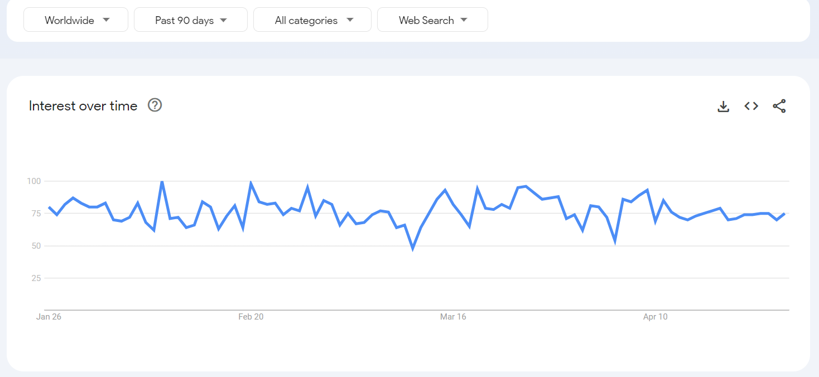Share the Interest over time chart
This screenshot has height=377, width=819.
click(779, 106)
